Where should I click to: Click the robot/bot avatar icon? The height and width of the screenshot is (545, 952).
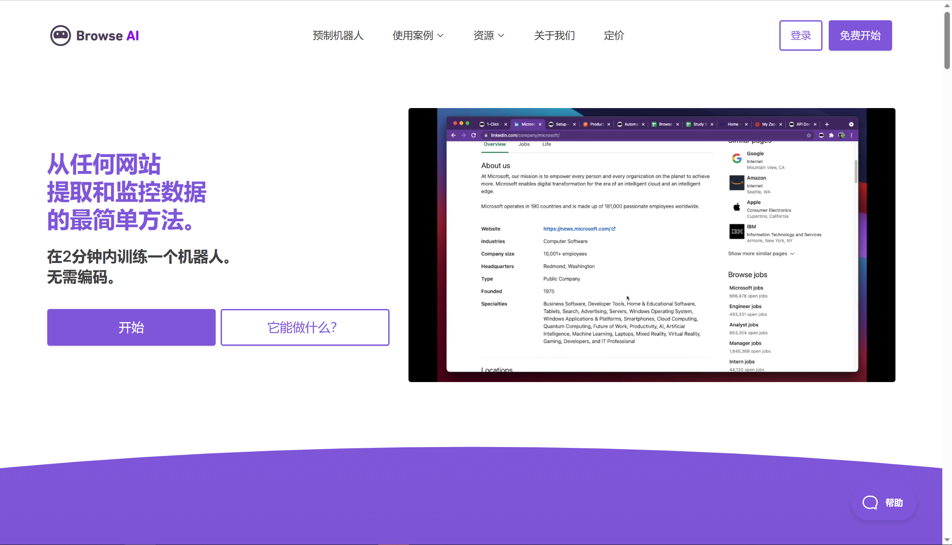(x=60, y=35)
